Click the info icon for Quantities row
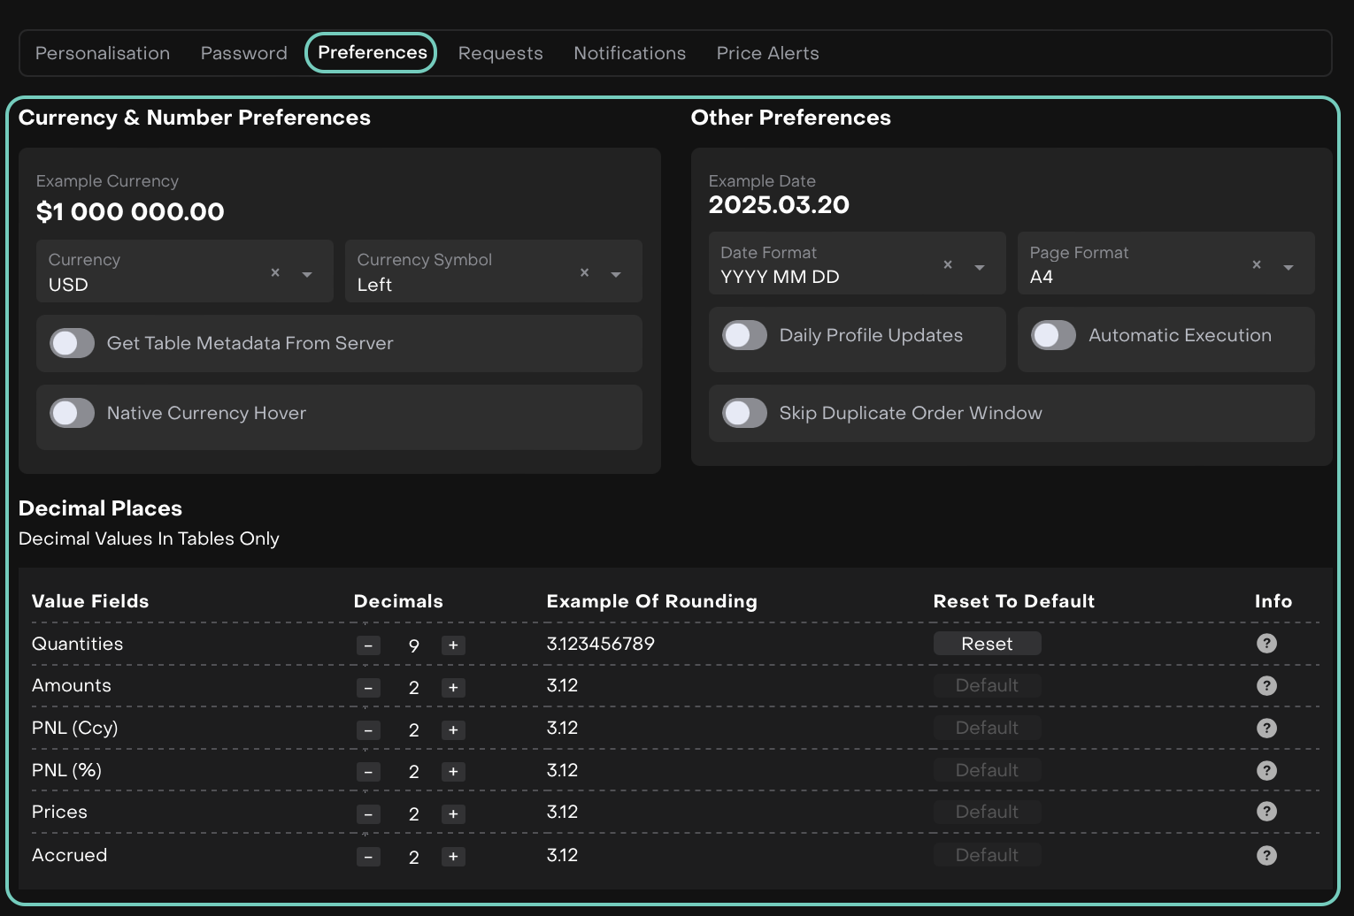The height and width of the screenshot is (916, 1354). pos(1266,644)
